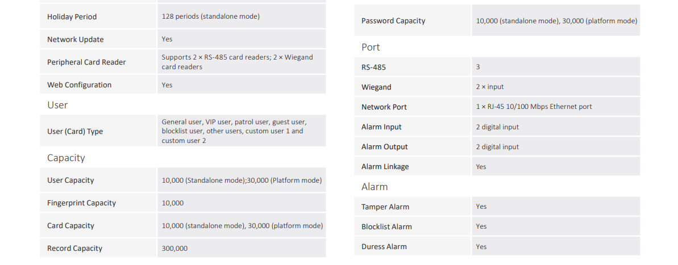Click the User Capacity value text
The width and height of the screenshot is (678, 265).
tap(242, 180)
